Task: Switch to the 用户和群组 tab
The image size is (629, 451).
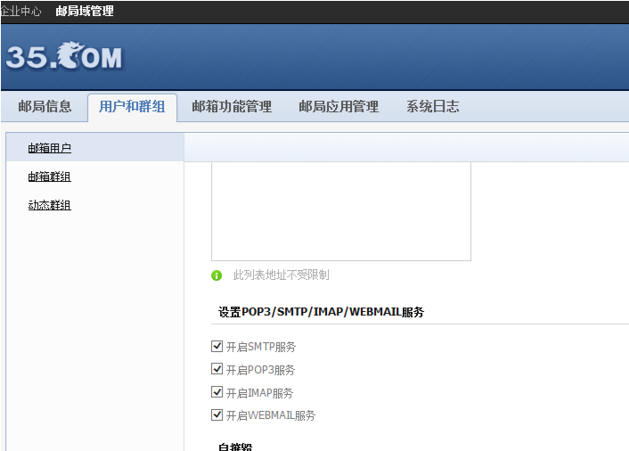Action: [x=132, y=107]
